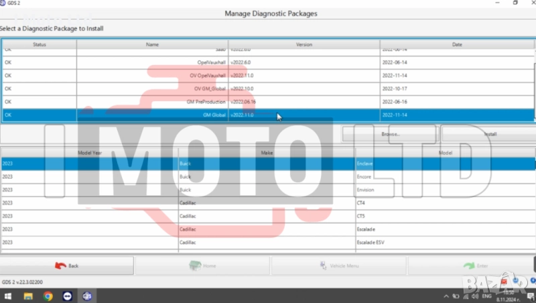Click the green Enter arrow icon
This screenshot has width=536, height=303.
469,265
